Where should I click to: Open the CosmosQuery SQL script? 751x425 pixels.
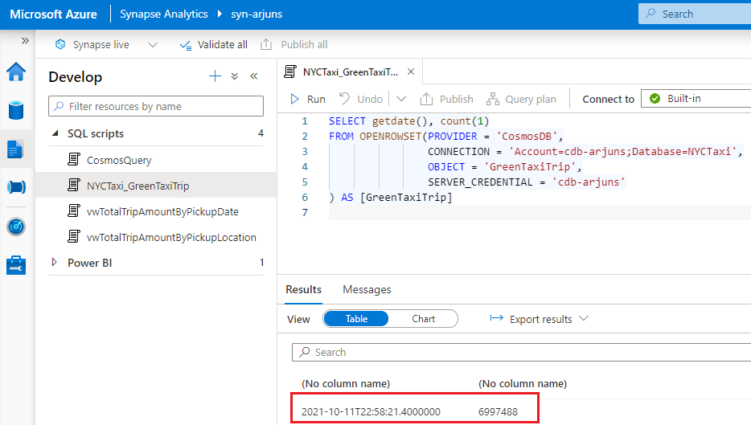coord(119,160)
